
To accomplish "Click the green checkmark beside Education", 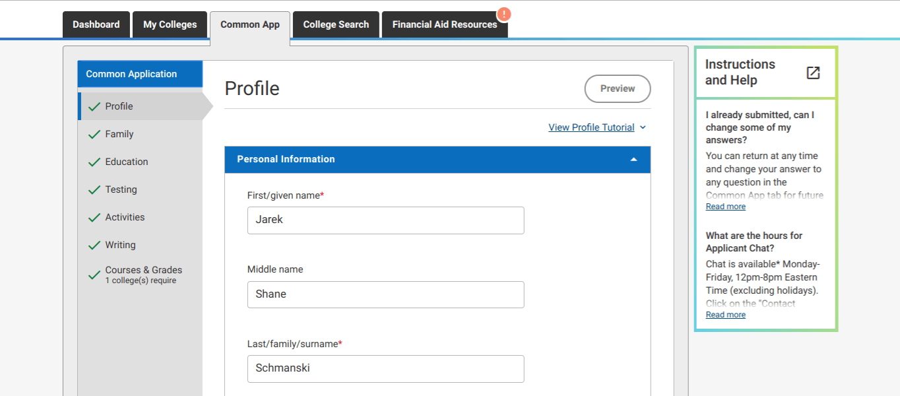I will 94,162.
